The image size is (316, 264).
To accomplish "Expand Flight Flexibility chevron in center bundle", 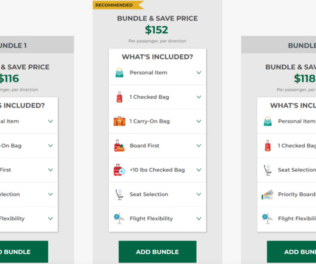I will click(x=199, y=219).
